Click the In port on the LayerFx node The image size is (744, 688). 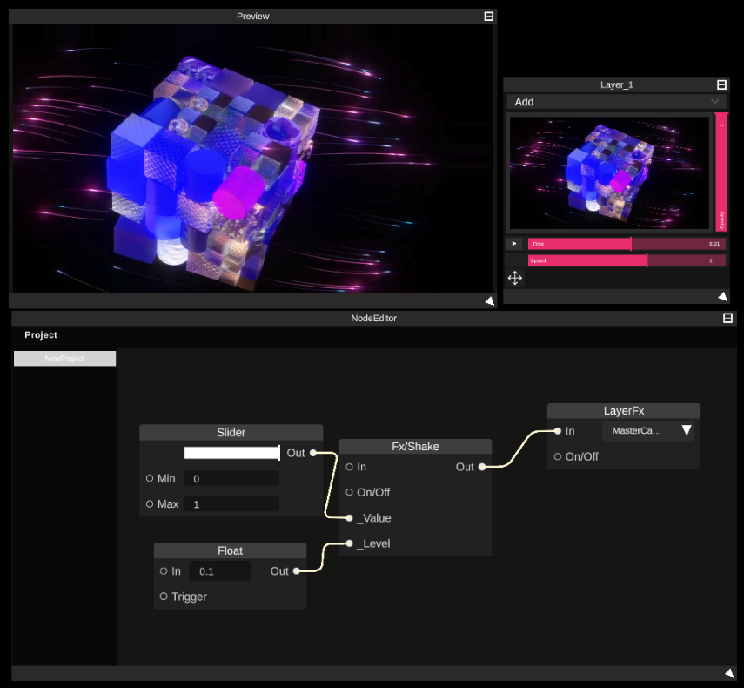click(x=557, y=430)
